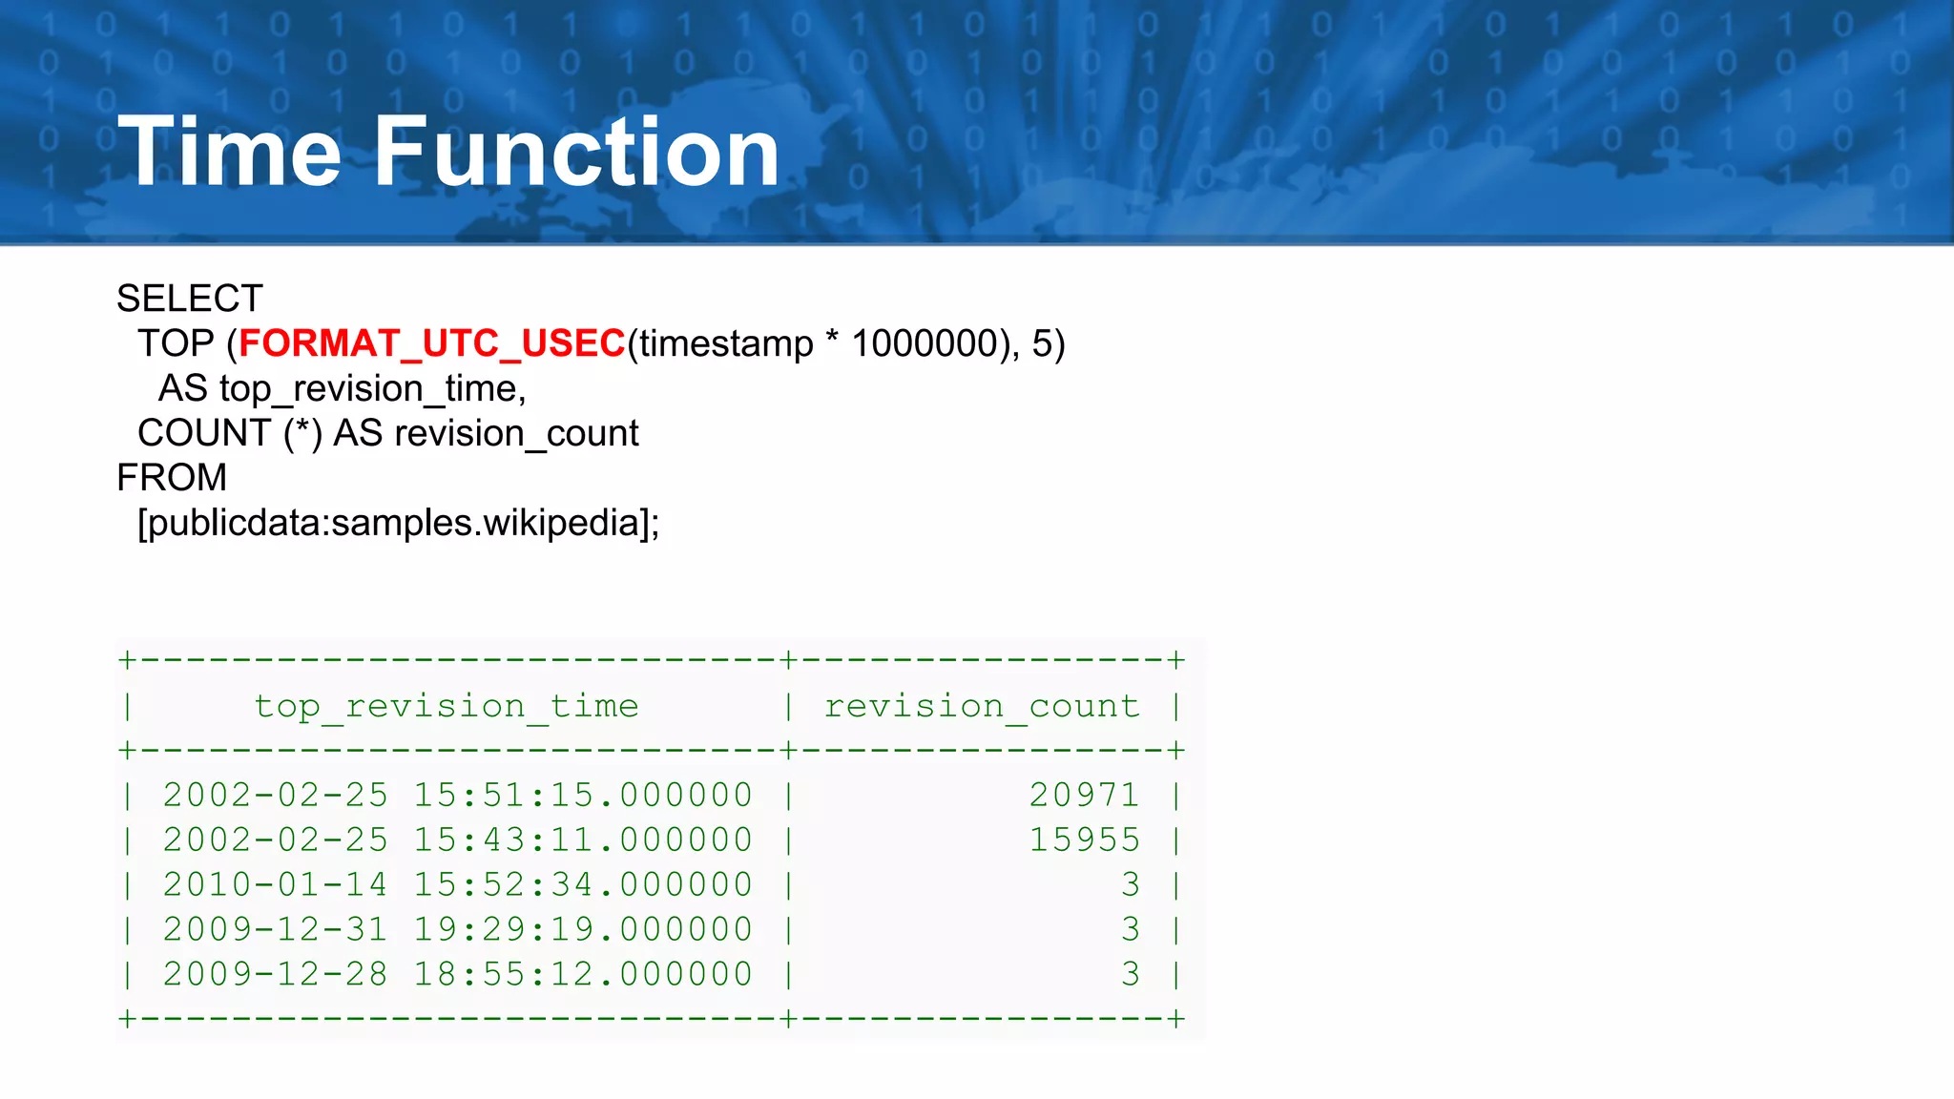Click the table's bottom border line

(x=651, y=1019)
